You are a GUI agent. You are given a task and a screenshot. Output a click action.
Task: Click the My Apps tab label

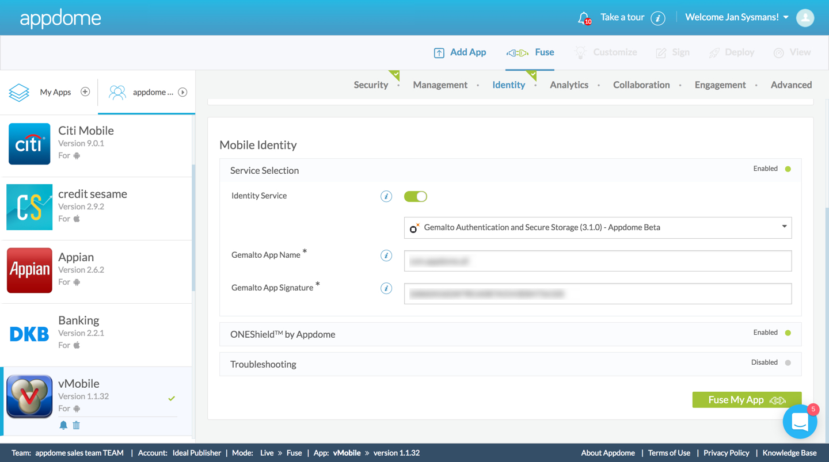point(55,92)
